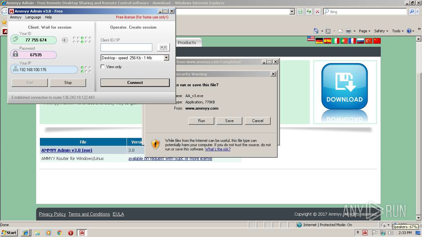Viewport: 422px width, 237px height.
Task: Click the speaker icon in Ammyy Admin
Action: (x=65, y=40)
